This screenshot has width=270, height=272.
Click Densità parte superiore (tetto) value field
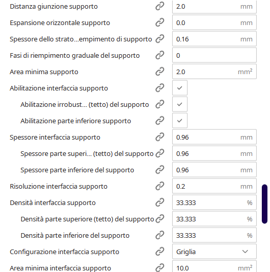click(x=214, y=219)
